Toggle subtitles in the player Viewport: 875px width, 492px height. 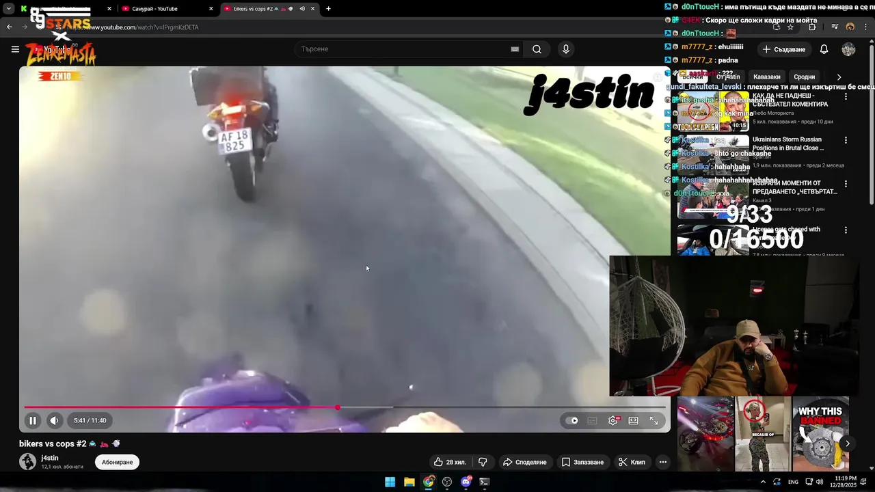[593, 420]
